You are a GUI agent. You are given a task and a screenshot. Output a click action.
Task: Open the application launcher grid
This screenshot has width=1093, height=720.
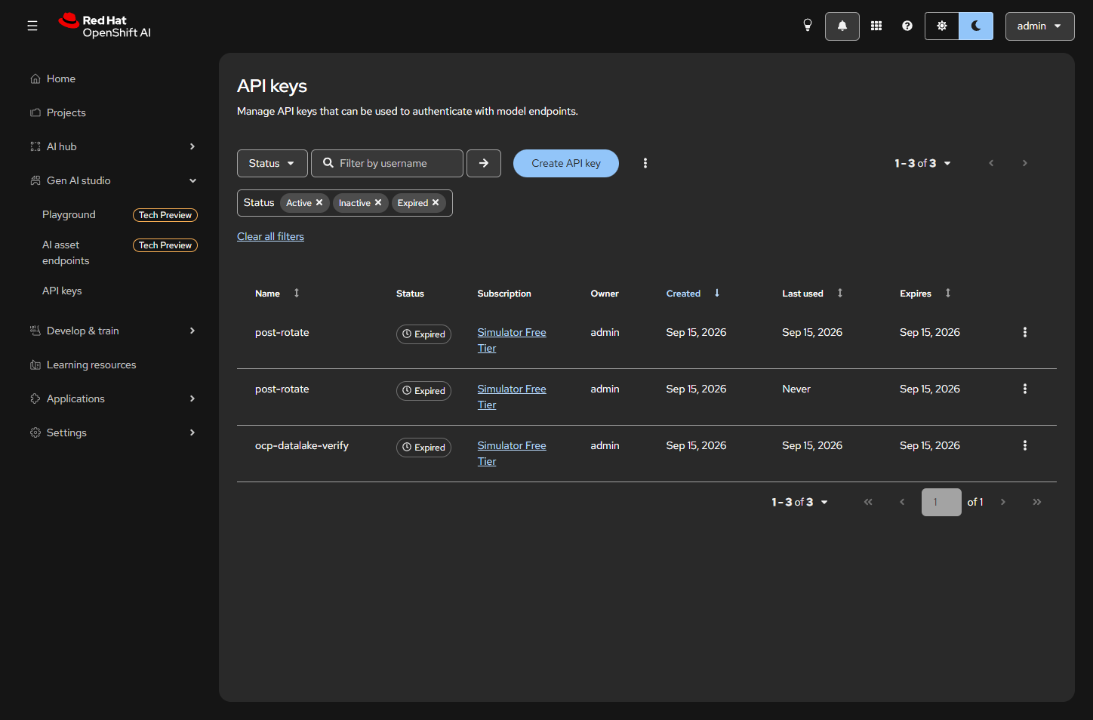(876, 26)
